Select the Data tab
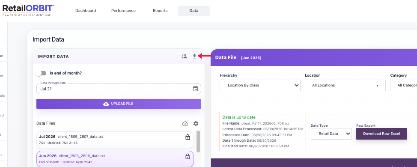 pos(194,11)
